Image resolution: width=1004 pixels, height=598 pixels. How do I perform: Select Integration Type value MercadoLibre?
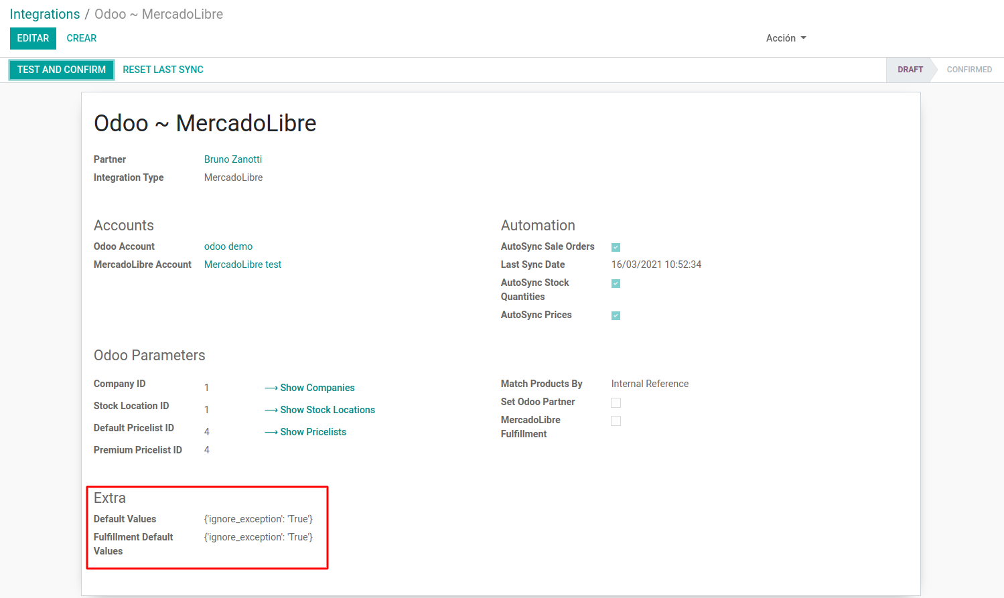tap(233, 177)
